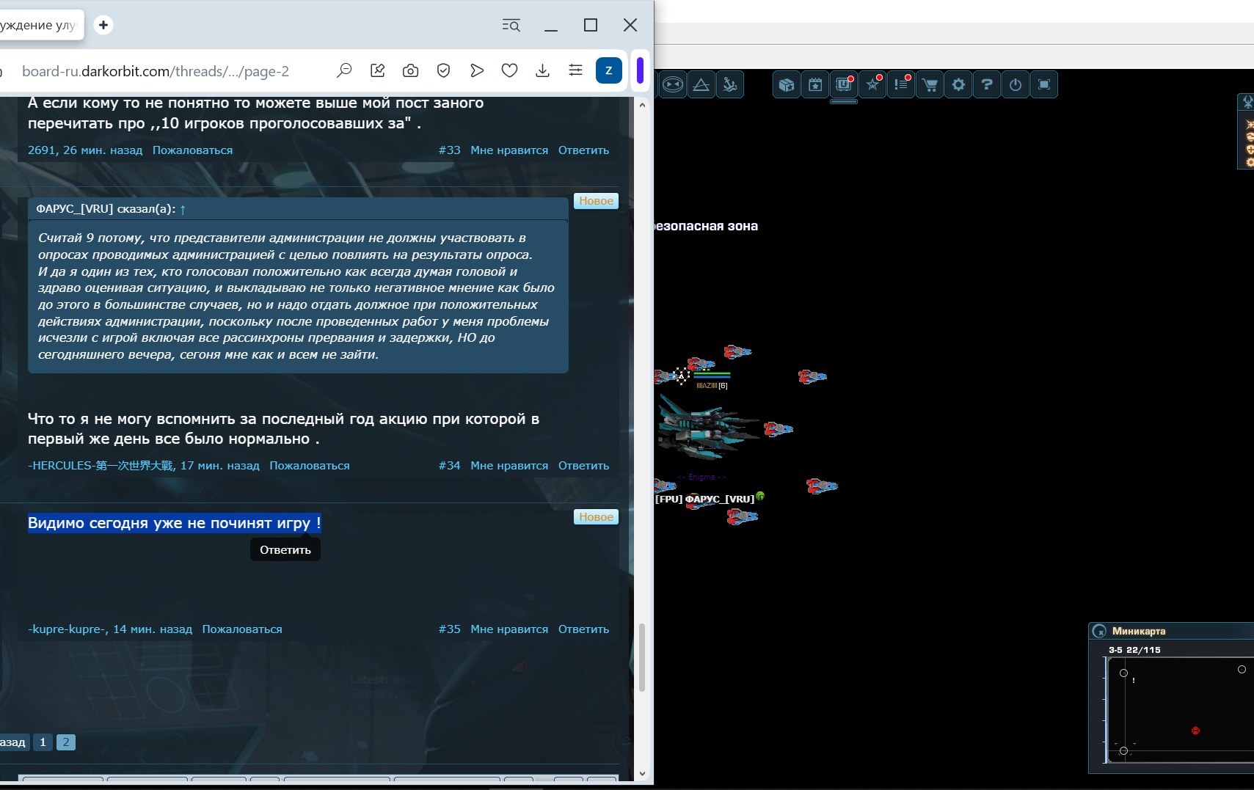This screenshot has height=790, width=1254.
Task: Click the scrollbar down arrow of forum page
Action: (642, 774)
